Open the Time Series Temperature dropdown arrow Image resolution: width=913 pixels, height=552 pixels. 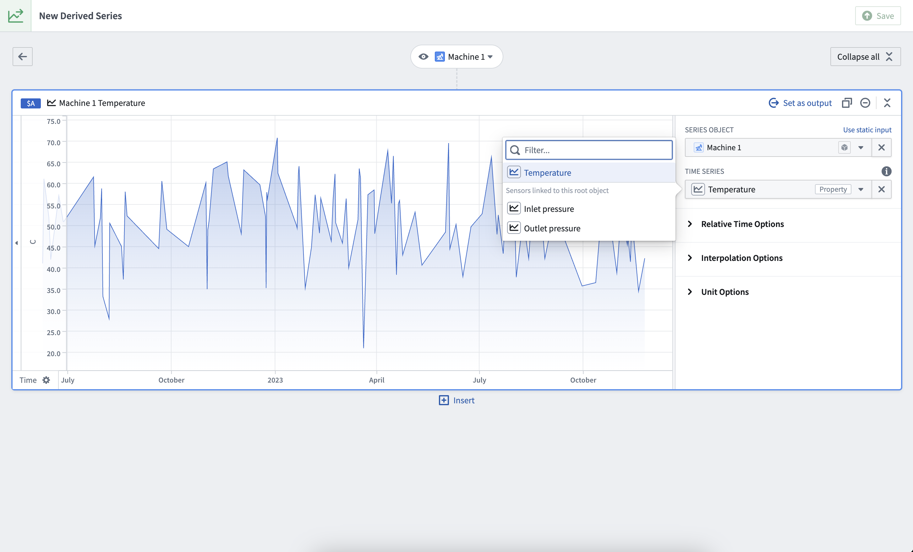tap(861, 190)
